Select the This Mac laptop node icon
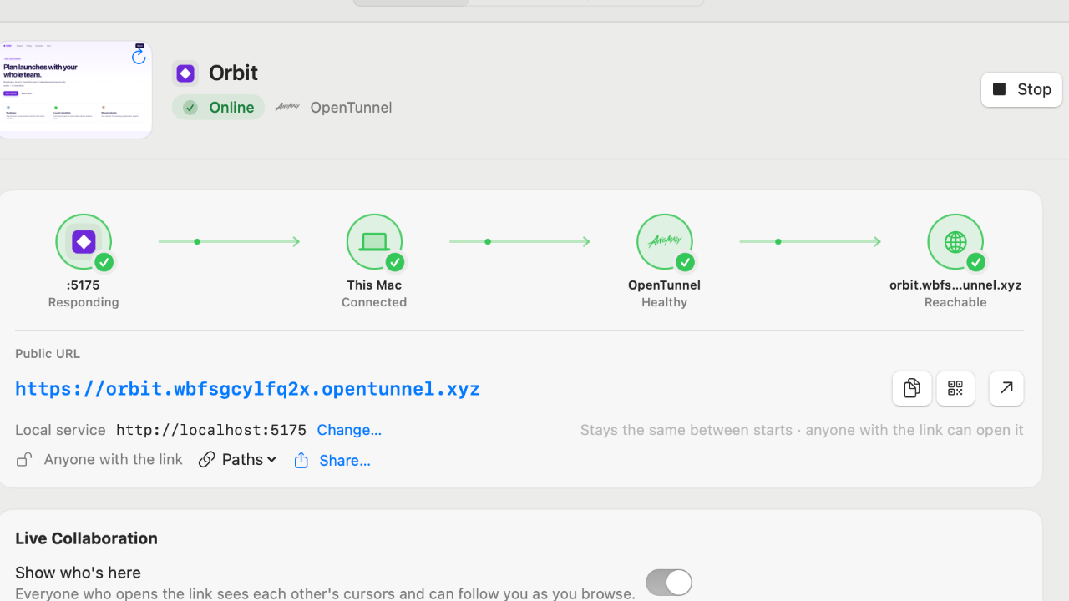 (x=374, y=242)
